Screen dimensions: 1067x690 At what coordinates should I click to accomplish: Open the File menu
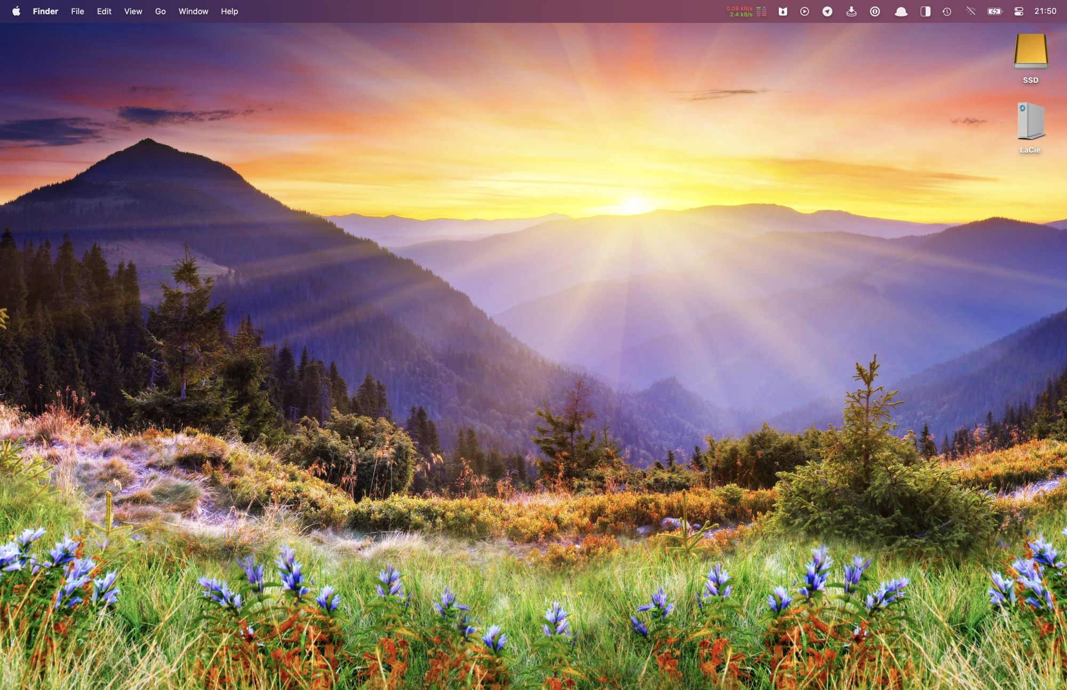[x=77, y=11]
